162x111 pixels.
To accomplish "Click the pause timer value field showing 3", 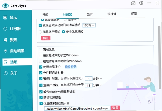I will [x=89, y=79].
